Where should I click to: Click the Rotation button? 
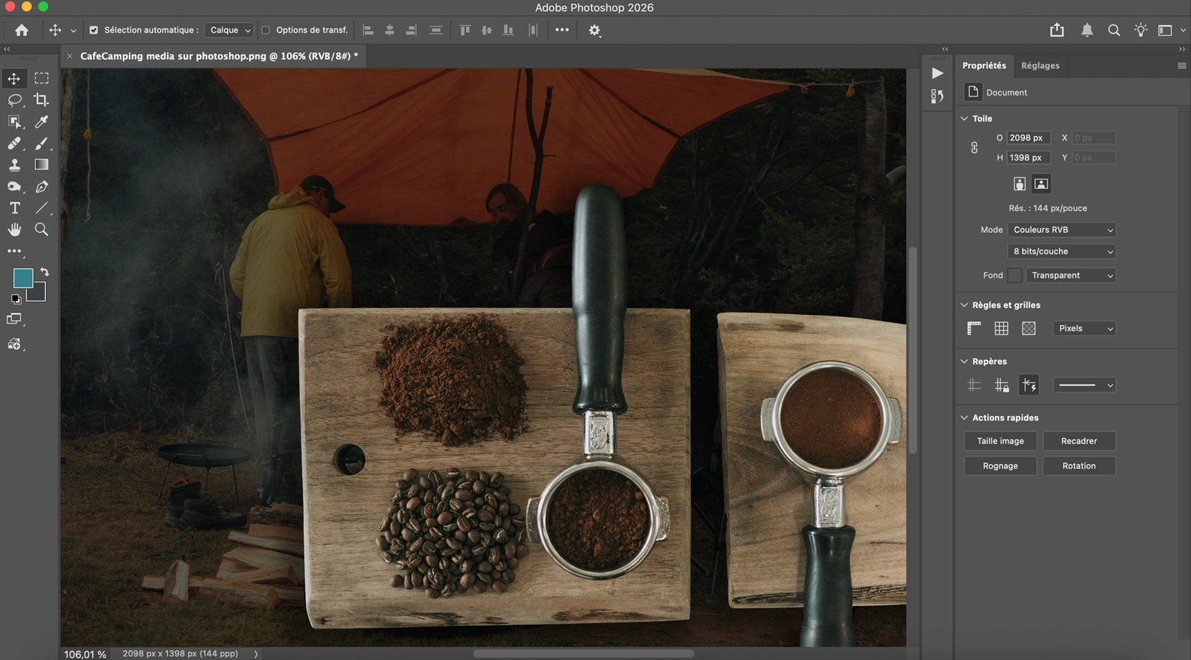tap(1079, 466)
